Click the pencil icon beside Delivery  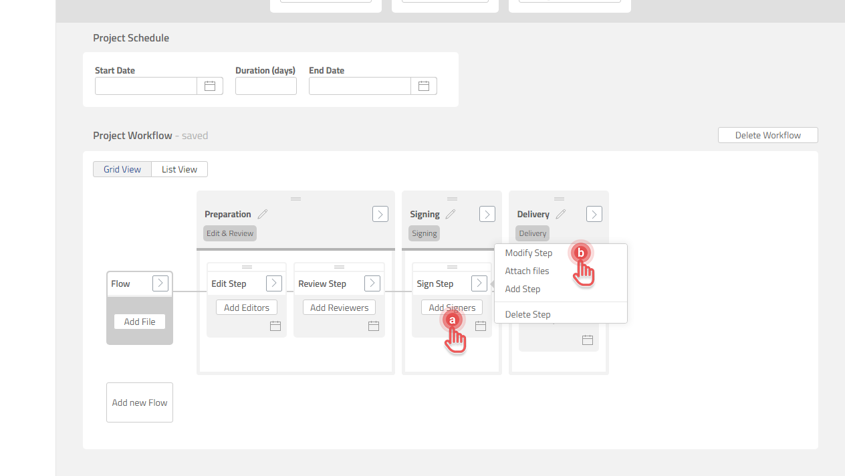pyautogui.click(x=561, y=213)
